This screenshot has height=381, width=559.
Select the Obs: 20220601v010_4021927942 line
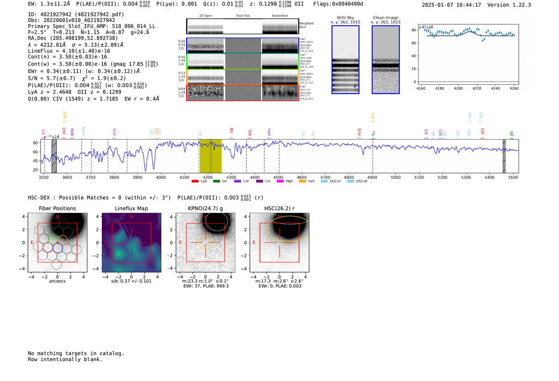pos(71,20)
